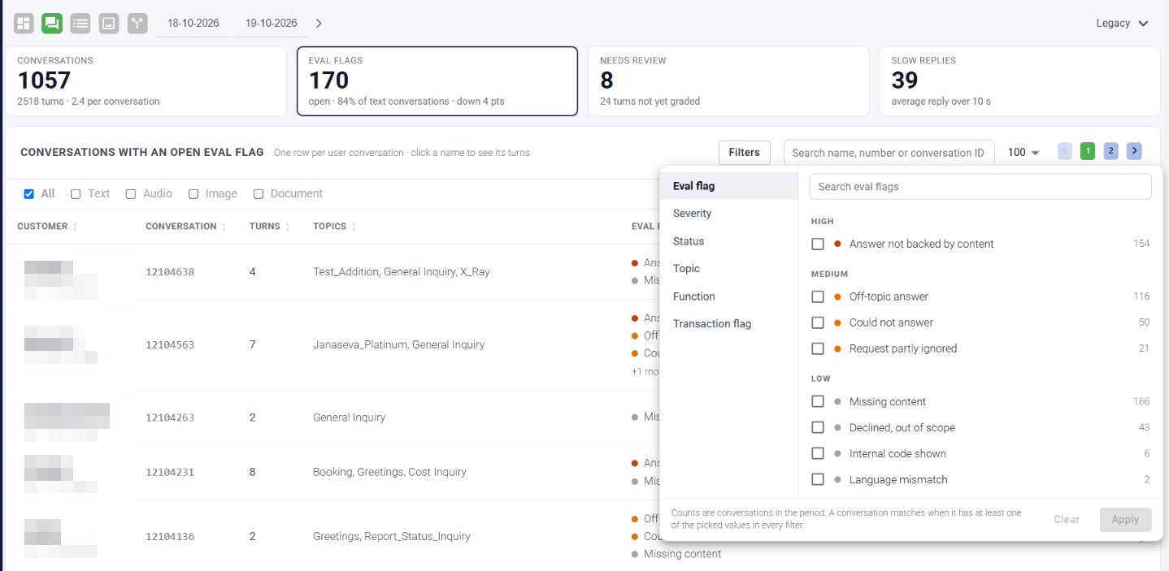This screenshot has width=1169, height=571.
Task: Sort by Turns column arrows
Action: click(287, 227)
